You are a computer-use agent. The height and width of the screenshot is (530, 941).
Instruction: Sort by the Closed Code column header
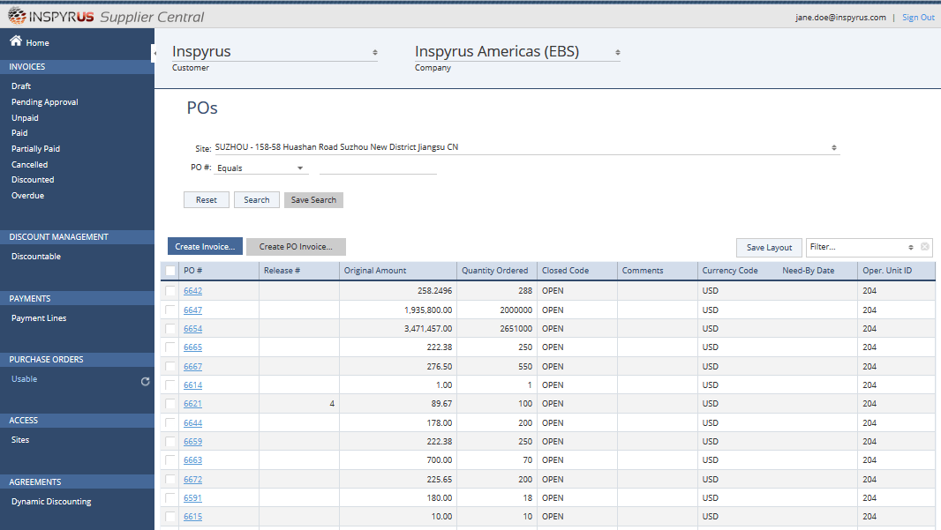coord(577,271)
